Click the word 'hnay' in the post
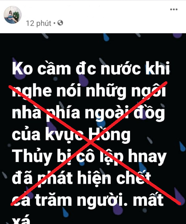Viewport: 186px width, 224px height. [x=147, y=157]
